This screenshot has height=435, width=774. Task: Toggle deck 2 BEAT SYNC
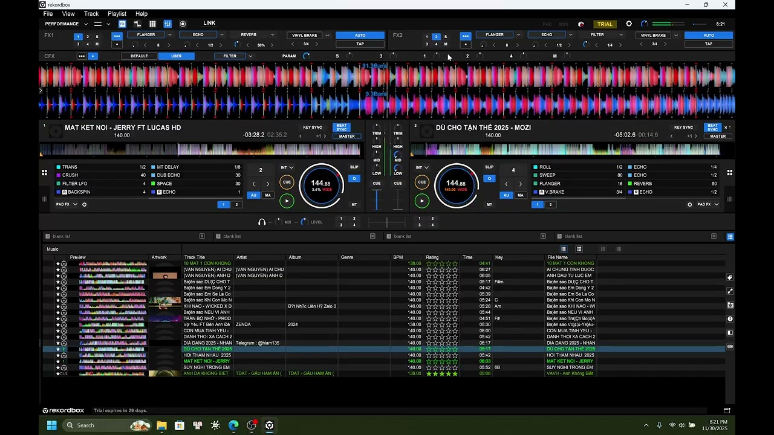click(x=713, y=127)
